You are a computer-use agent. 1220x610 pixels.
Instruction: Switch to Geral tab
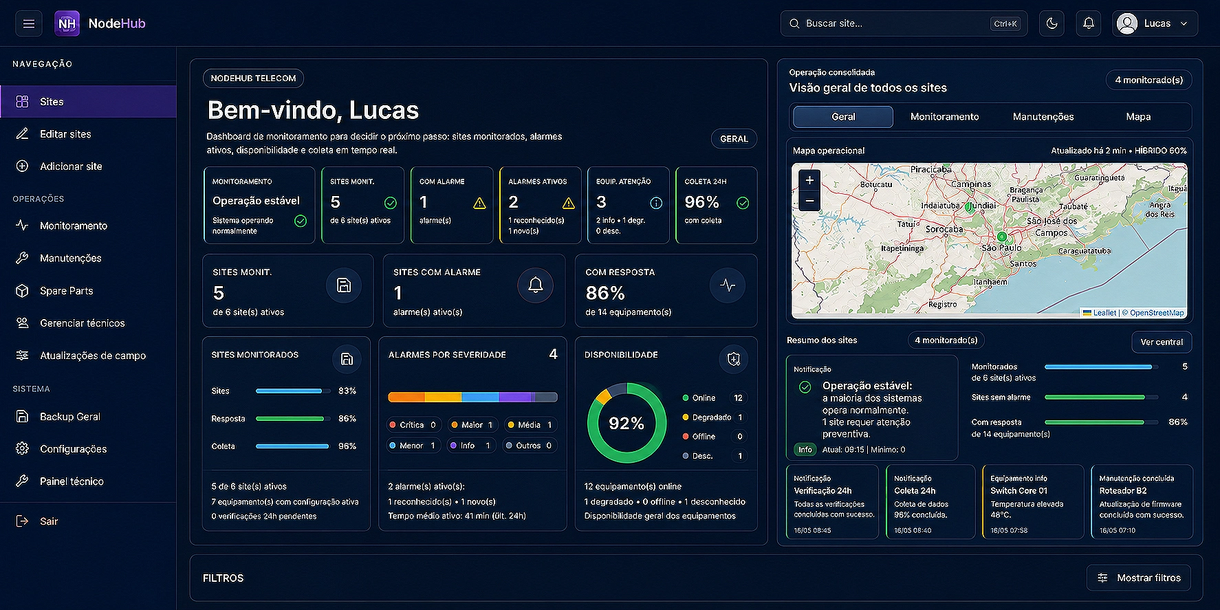pos(843,117)
